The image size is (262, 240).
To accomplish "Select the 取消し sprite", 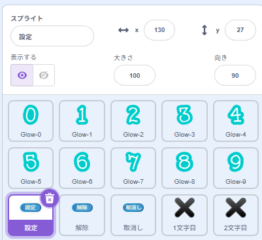I will point(133,215).
